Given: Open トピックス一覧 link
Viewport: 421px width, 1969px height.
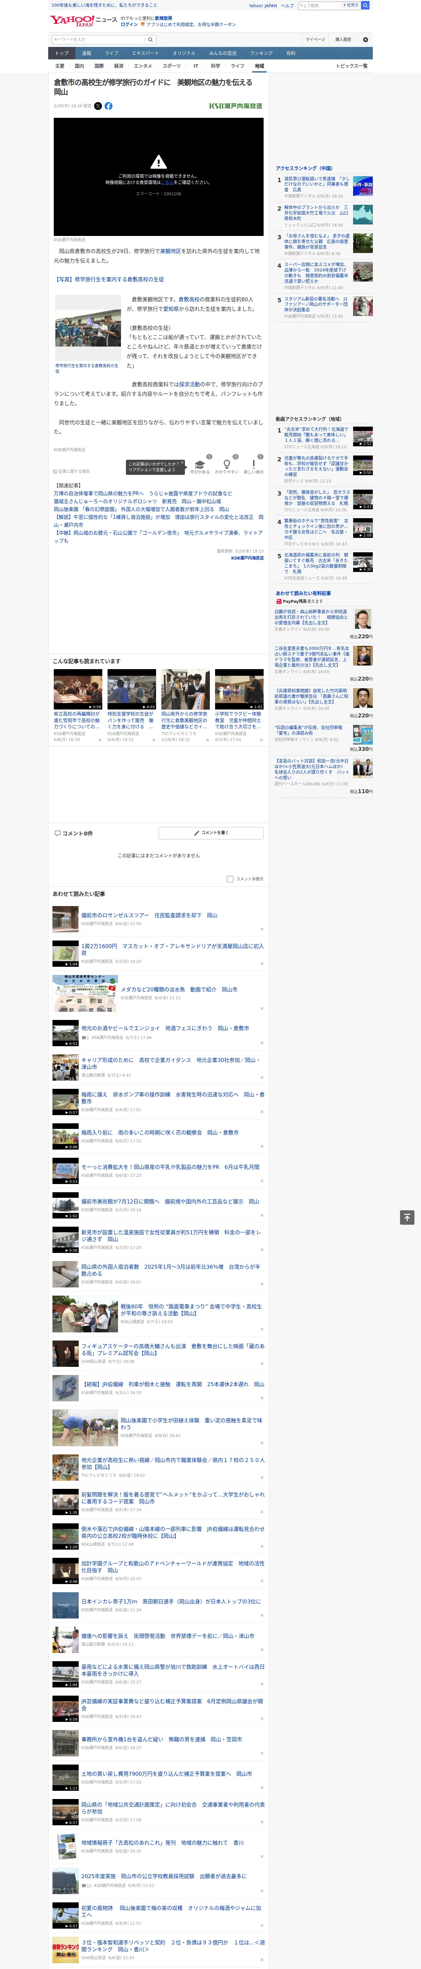Looking at the screenshot, I should [351, 66].
